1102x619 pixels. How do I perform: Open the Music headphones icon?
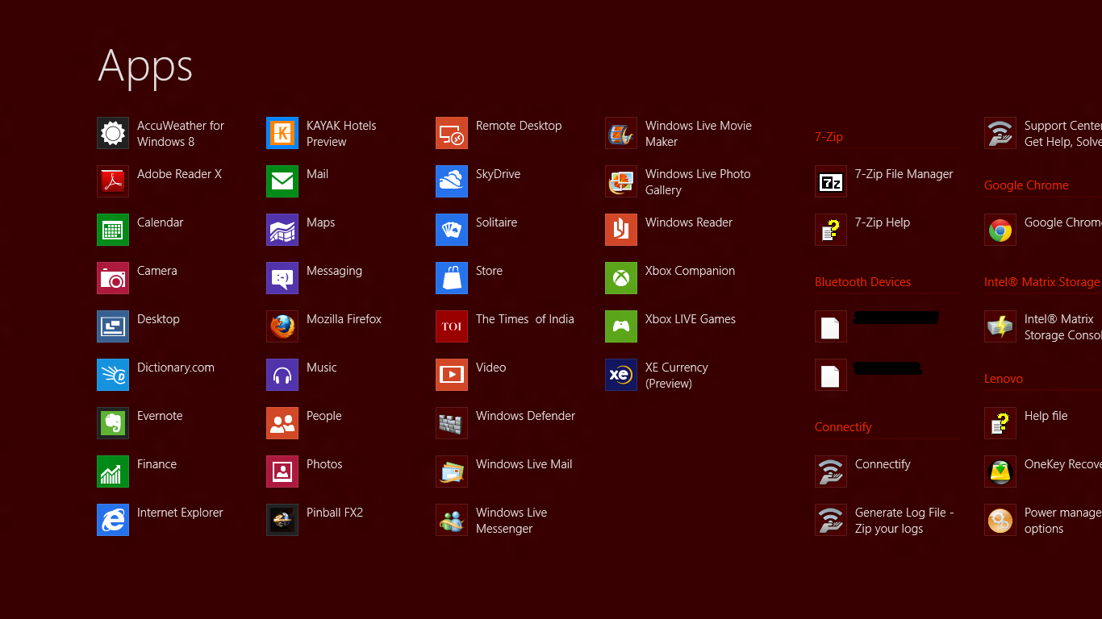click(x=282, y=375)
